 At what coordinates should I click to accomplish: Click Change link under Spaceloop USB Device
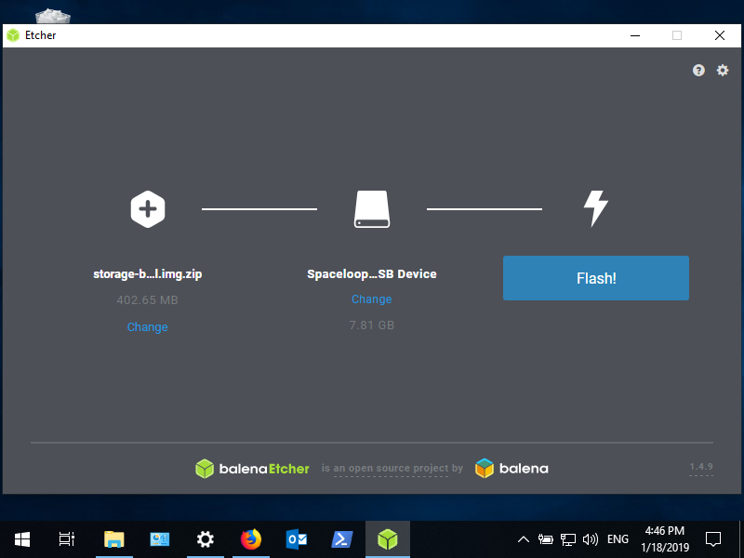point(371,299)
